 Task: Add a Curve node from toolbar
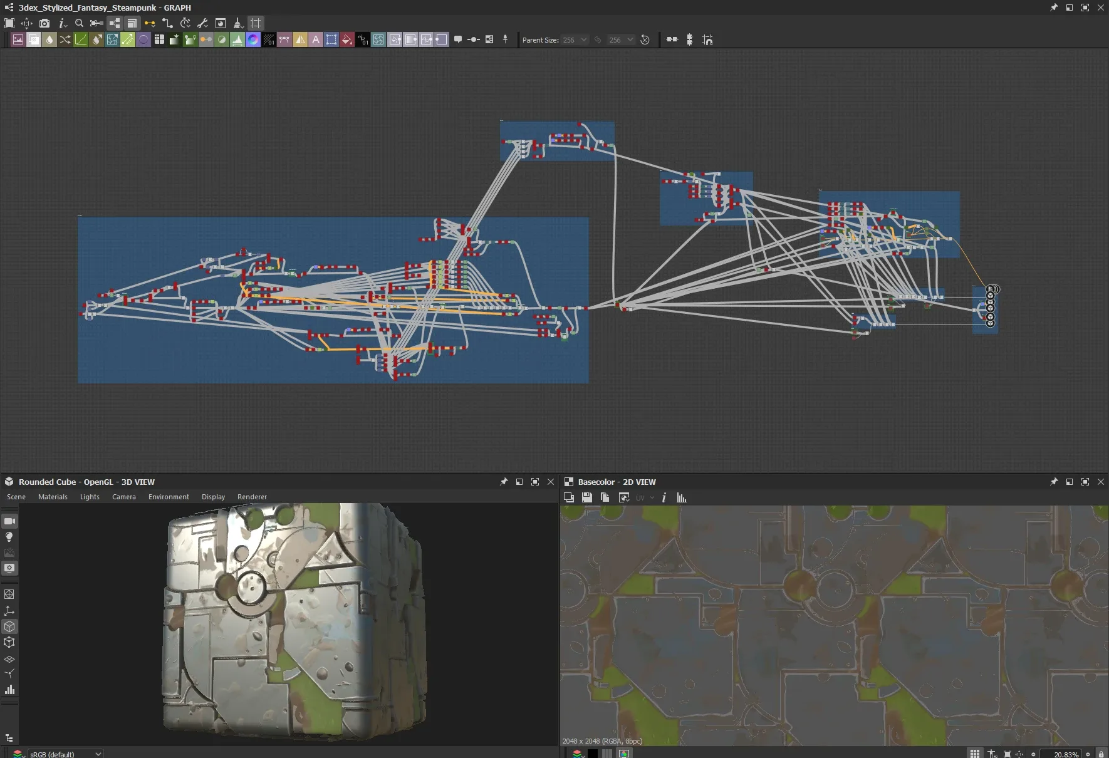click(x=81, y=39)
